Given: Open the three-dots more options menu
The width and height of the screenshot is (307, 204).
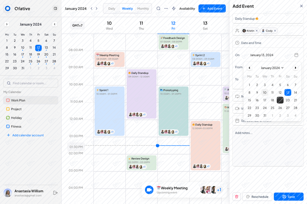Looking at the screenshot, I should [166, 8].
